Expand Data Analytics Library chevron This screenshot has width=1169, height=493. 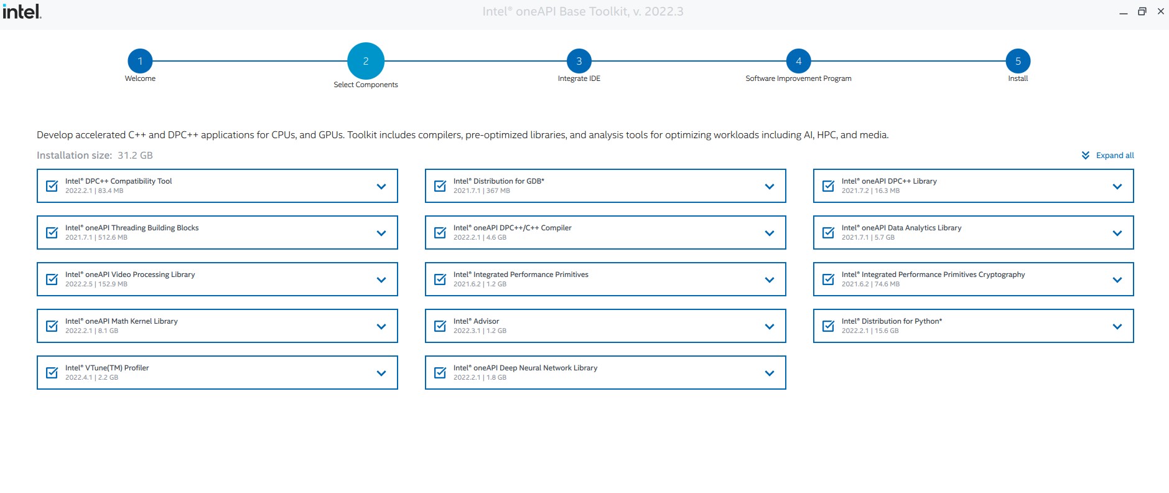(x=1117, y=233)
